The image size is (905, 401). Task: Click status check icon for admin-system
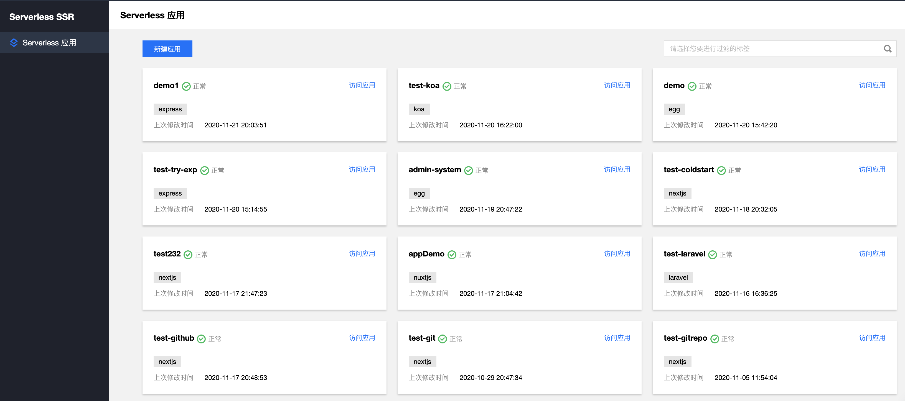pyautogui.click(x=468, y=171)
